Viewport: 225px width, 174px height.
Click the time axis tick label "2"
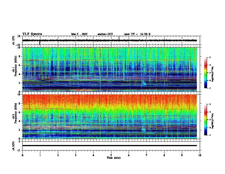click(x=58, y=155)
